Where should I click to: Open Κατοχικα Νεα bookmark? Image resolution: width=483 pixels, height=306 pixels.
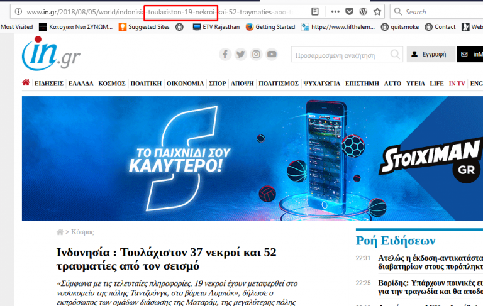[75, 27]
